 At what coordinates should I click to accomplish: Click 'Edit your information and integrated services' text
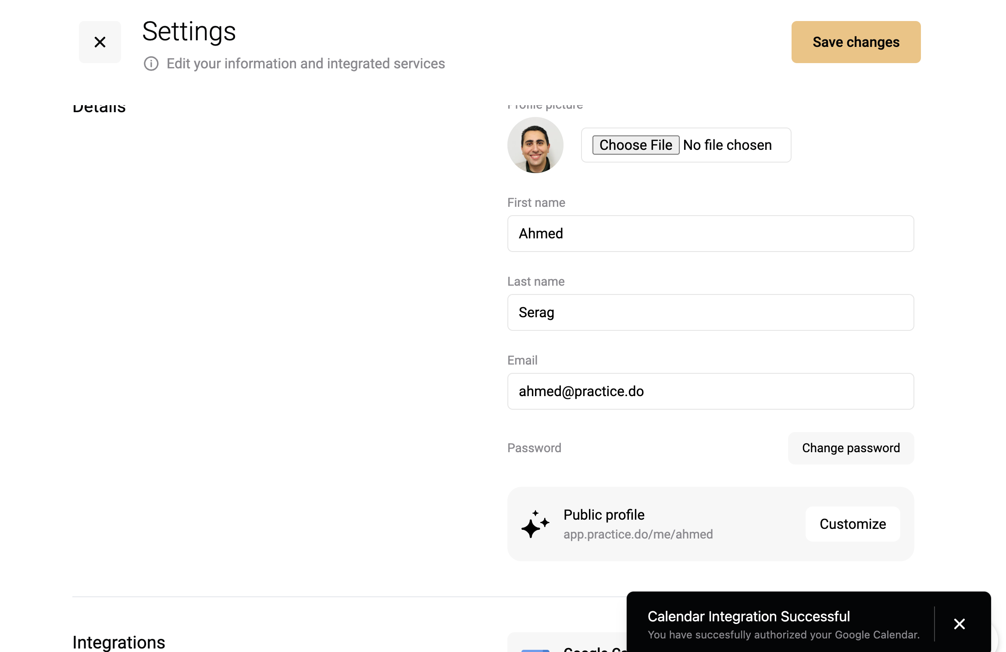(x=306, y=64)
